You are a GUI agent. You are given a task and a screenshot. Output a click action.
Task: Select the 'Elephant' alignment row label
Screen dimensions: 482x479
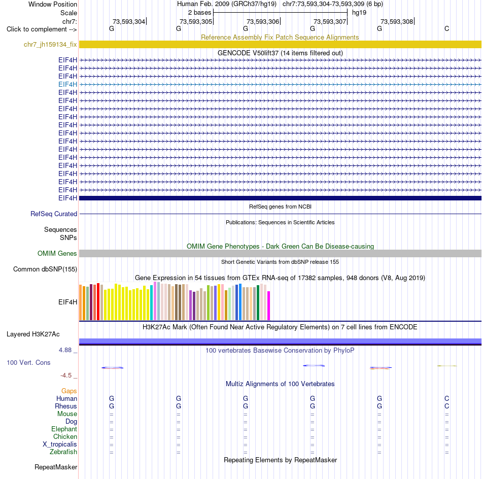coord(64,429)
